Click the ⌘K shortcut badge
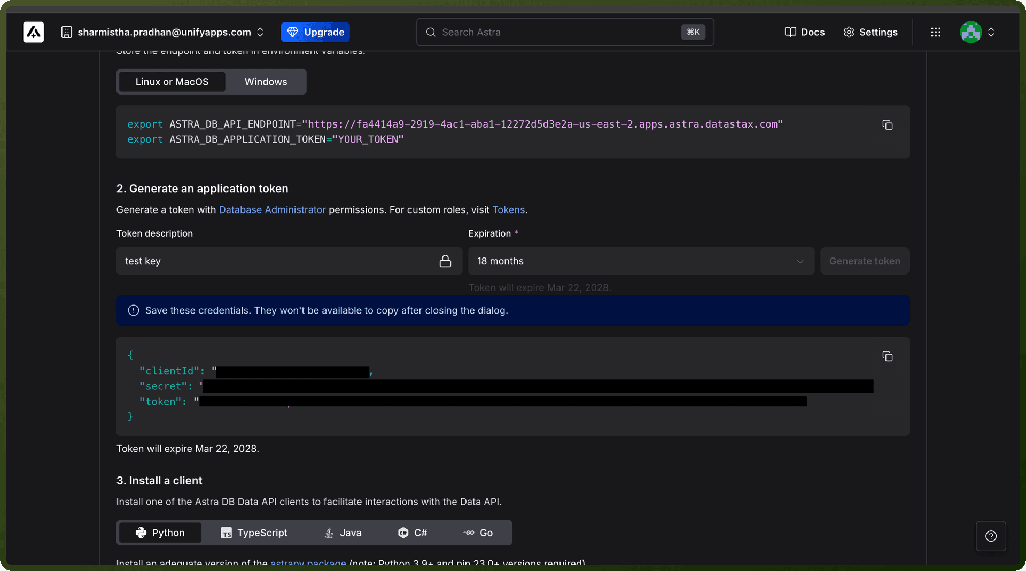1026x571 pixels. pyautogui.click(x=693, y=32)
